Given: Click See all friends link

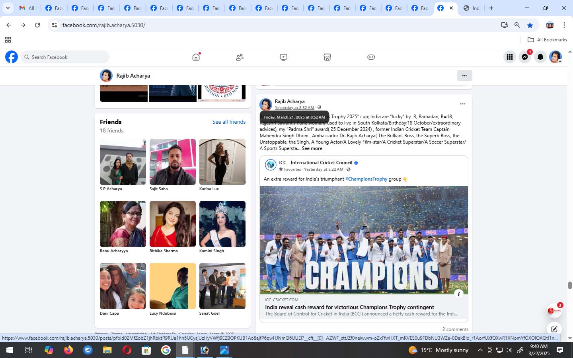Looking at the screenshot, I should point(229,122).
